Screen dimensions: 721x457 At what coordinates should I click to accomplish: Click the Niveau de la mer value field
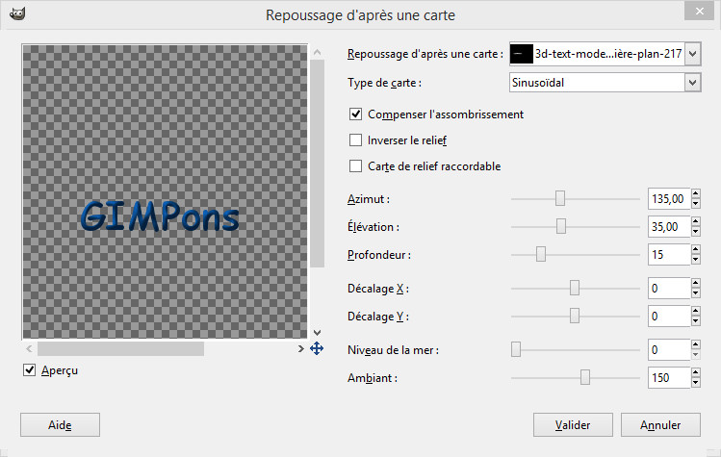tap(669, 349)
